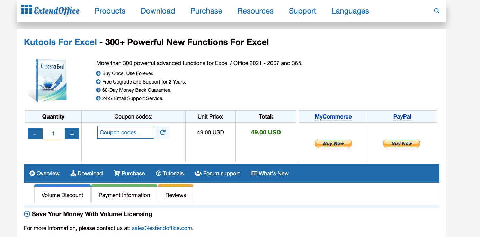The image size is (480, 237).
Task: Click the Coupon codes input field
Action: tap(126, 132)
